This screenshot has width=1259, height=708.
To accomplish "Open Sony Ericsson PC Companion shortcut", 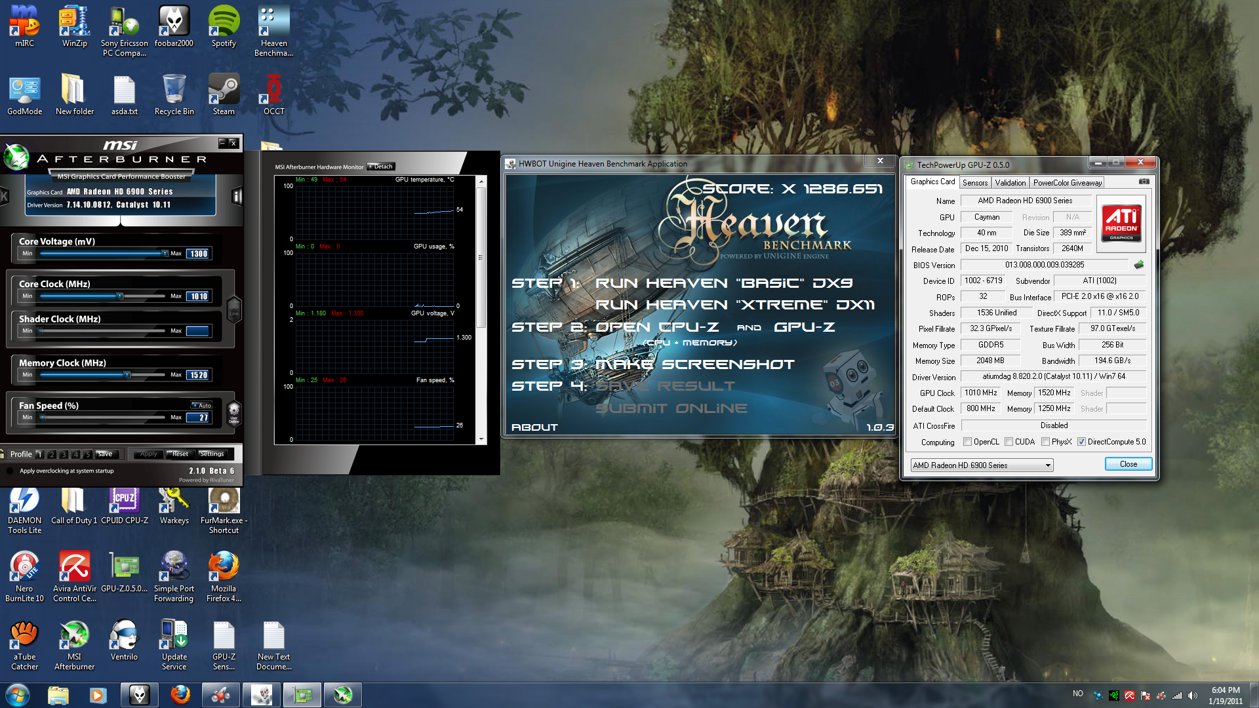I will pos(124,31).
